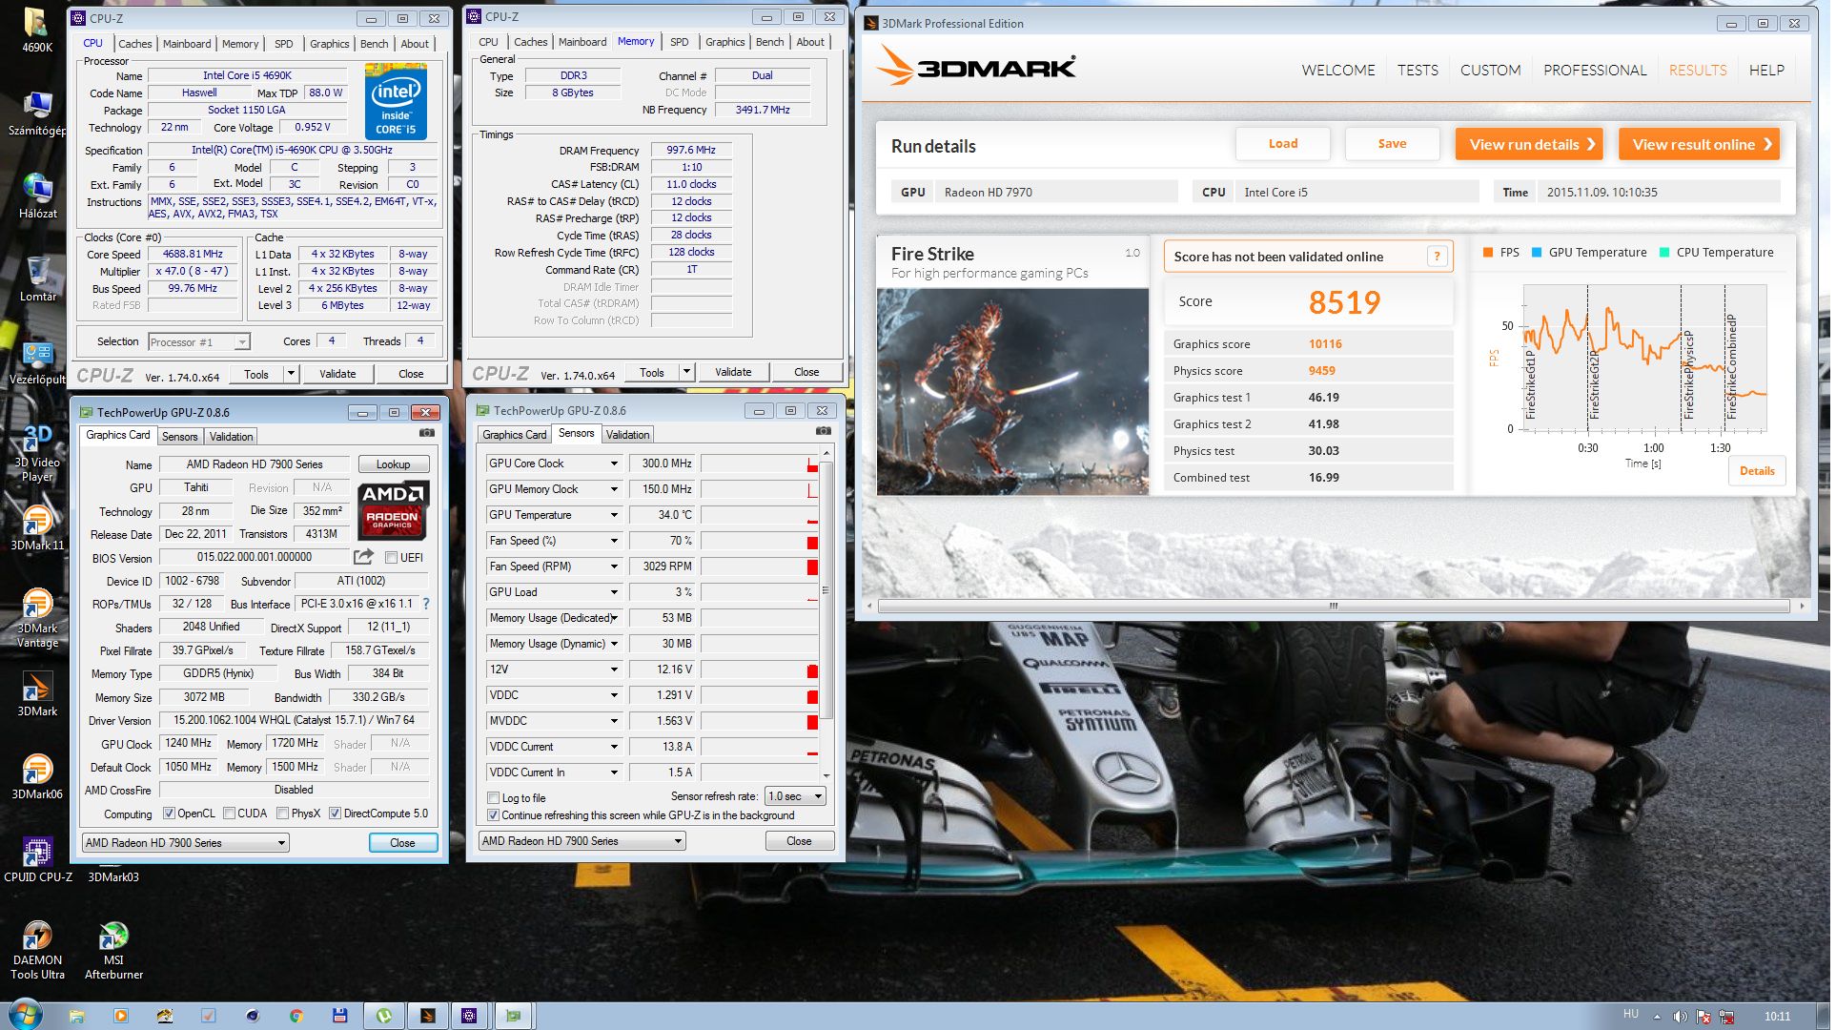
Task: Toggle the CUDA computing checkbox
Action: pyautogui.click(x=230, y=814)
